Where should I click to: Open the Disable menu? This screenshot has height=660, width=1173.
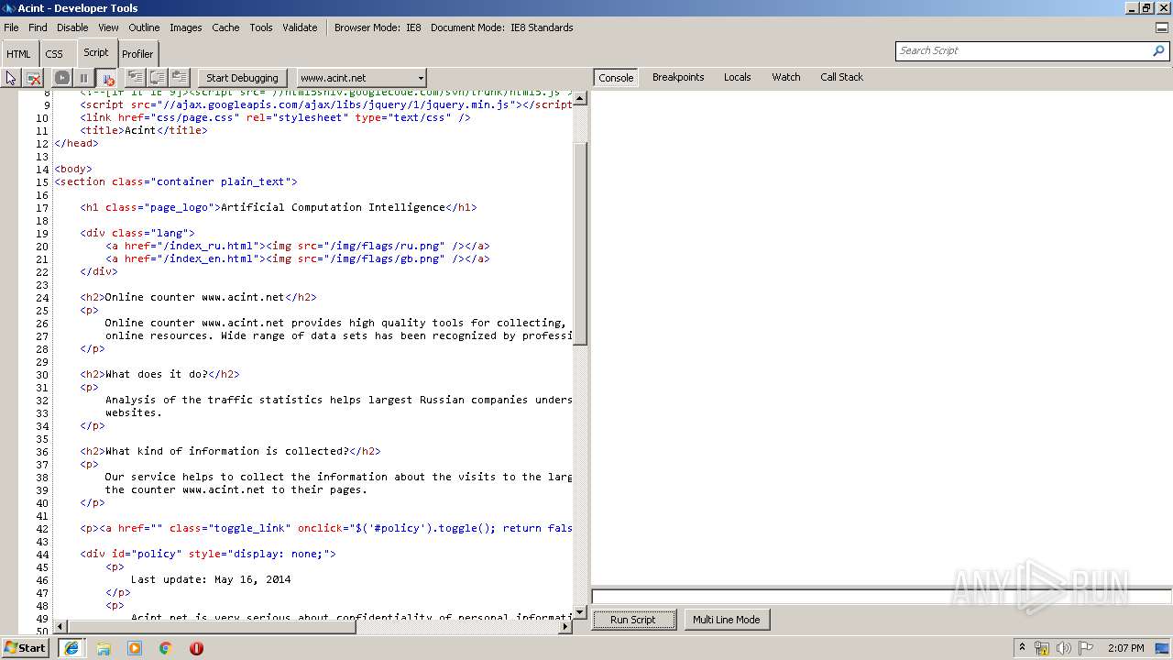[x=72, y=27]
